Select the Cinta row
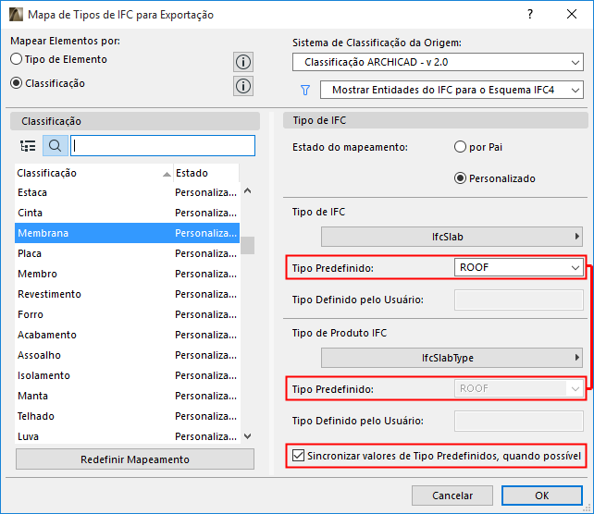The width and height of the screenshot is (594, 514). 128,213
